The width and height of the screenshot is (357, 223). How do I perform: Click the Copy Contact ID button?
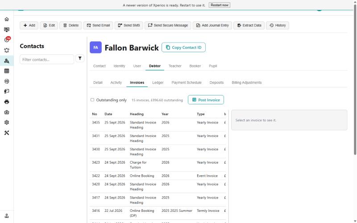[x=183, y=47]
